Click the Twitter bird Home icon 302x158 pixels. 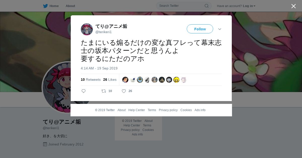(45, 6)
